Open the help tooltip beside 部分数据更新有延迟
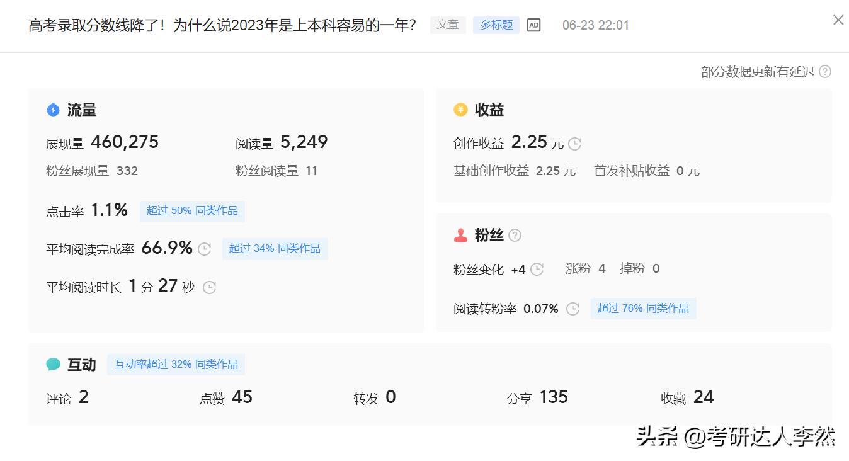 [x=825, y=71]
